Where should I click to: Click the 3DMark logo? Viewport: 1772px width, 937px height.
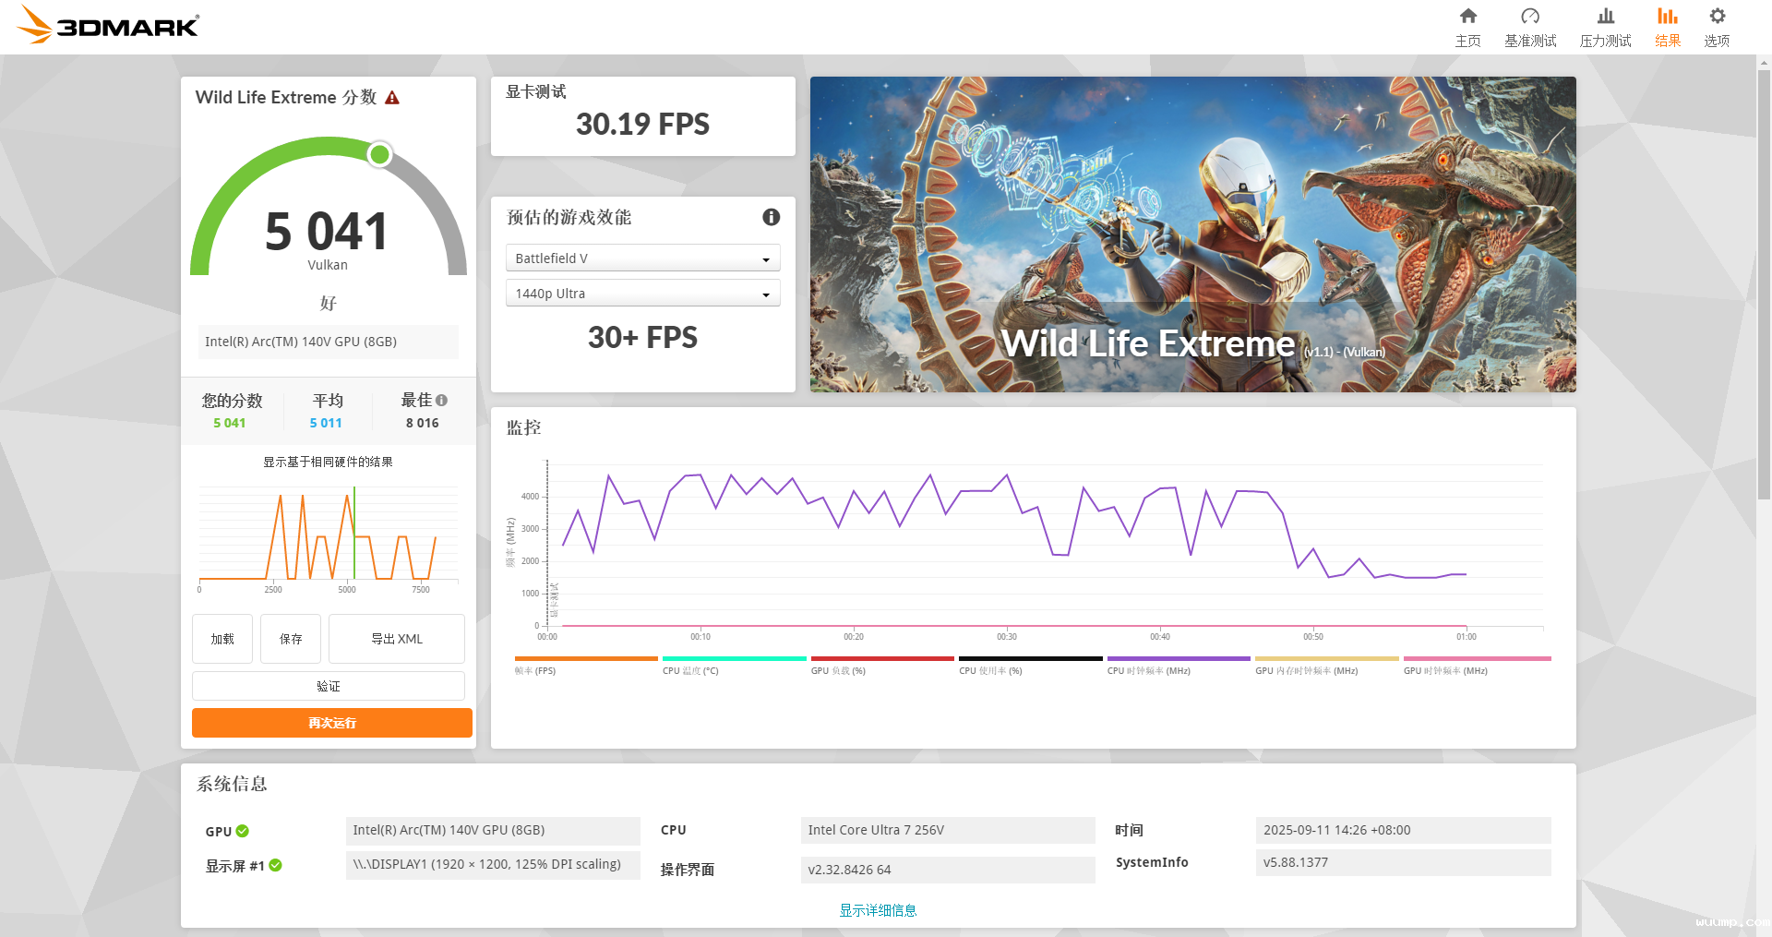coord(108,26)
